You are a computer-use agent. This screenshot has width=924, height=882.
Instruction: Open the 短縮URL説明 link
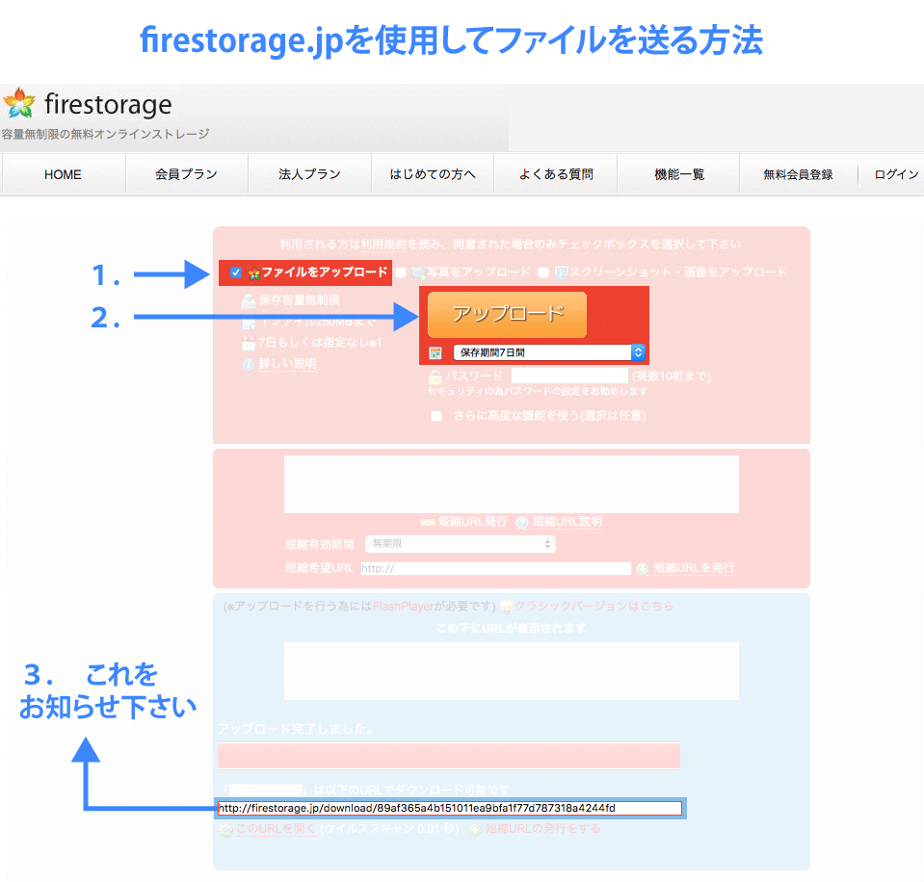[x=567, y=522]
